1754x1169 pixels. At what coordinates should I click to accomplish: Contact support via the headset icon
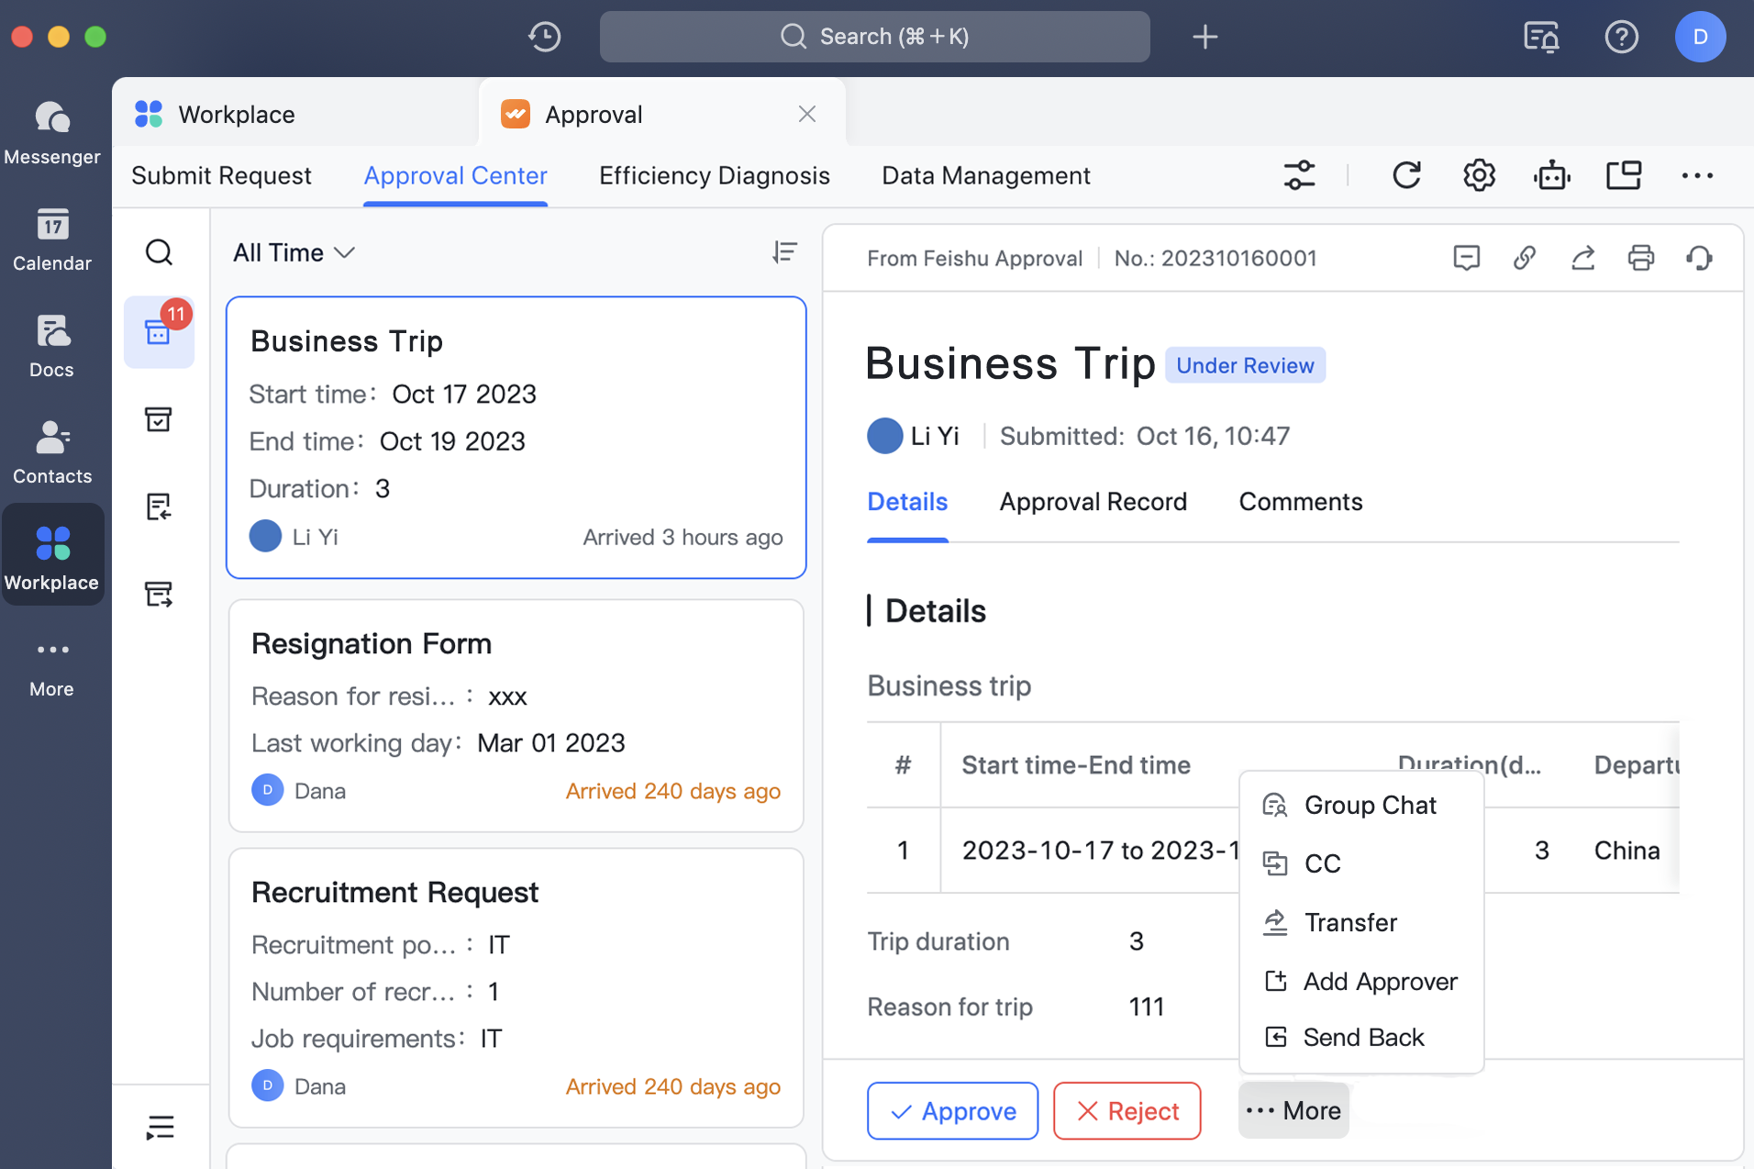coord(1699,258)
